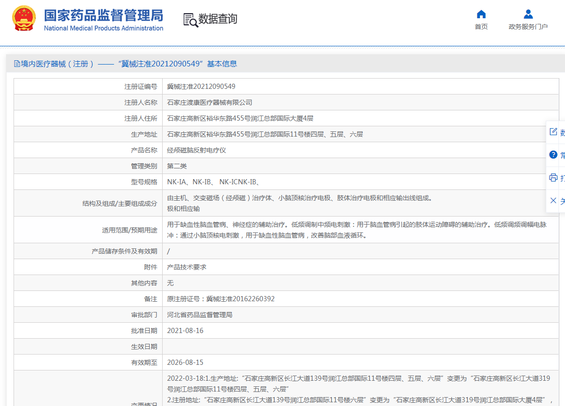Screen dimensions: 565x406
Task: Click the 其他内容 value 无
Action: pyautogui.click(x=171, y=283)
